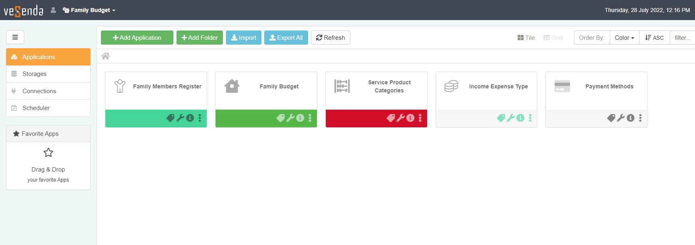Open the hamburger sidebar menu
The image size is (695, 245).
click(15, 37)
